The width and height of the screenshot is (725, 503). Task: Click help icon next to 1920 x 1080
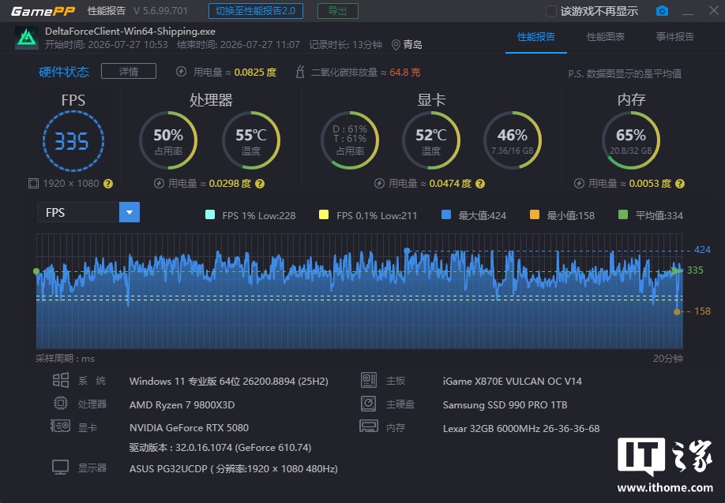point(108,184)
